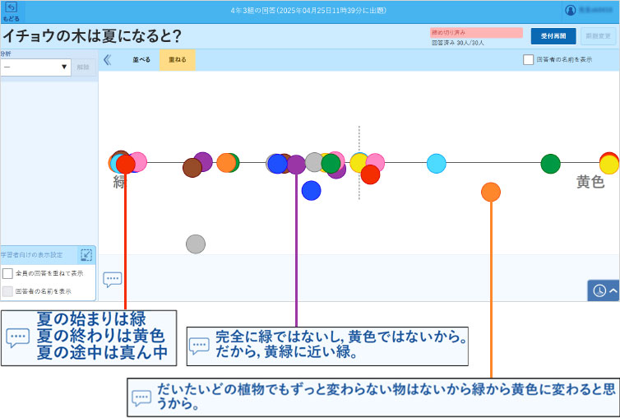Check 全員の回答を重ねて表示 option
The height and width of the screenshot is (418, 620).
tap(7, 273)
